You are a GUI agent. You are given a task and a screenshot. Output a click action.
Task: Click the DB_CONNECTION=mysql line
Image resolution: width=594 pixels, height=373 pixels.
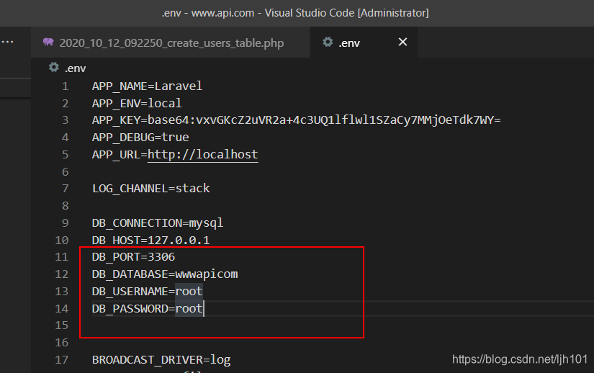(158, 223)
